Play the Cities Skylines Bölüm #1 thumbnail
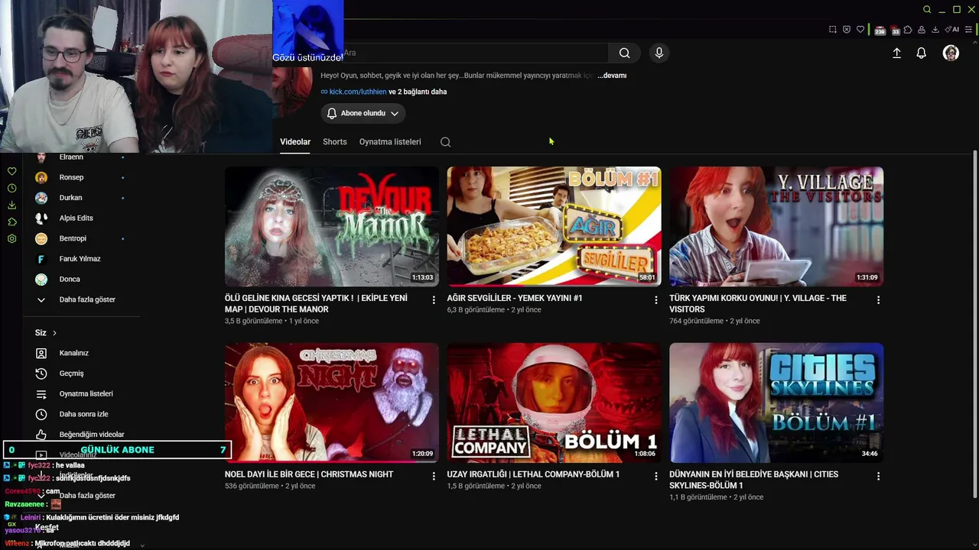The width and height of the screenshot is (979, 550). tap(776, 403)
